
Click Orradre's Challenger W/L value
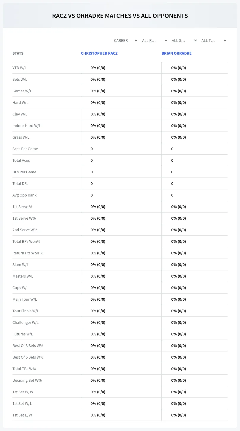pyautogui.click(x=179, y=322)
